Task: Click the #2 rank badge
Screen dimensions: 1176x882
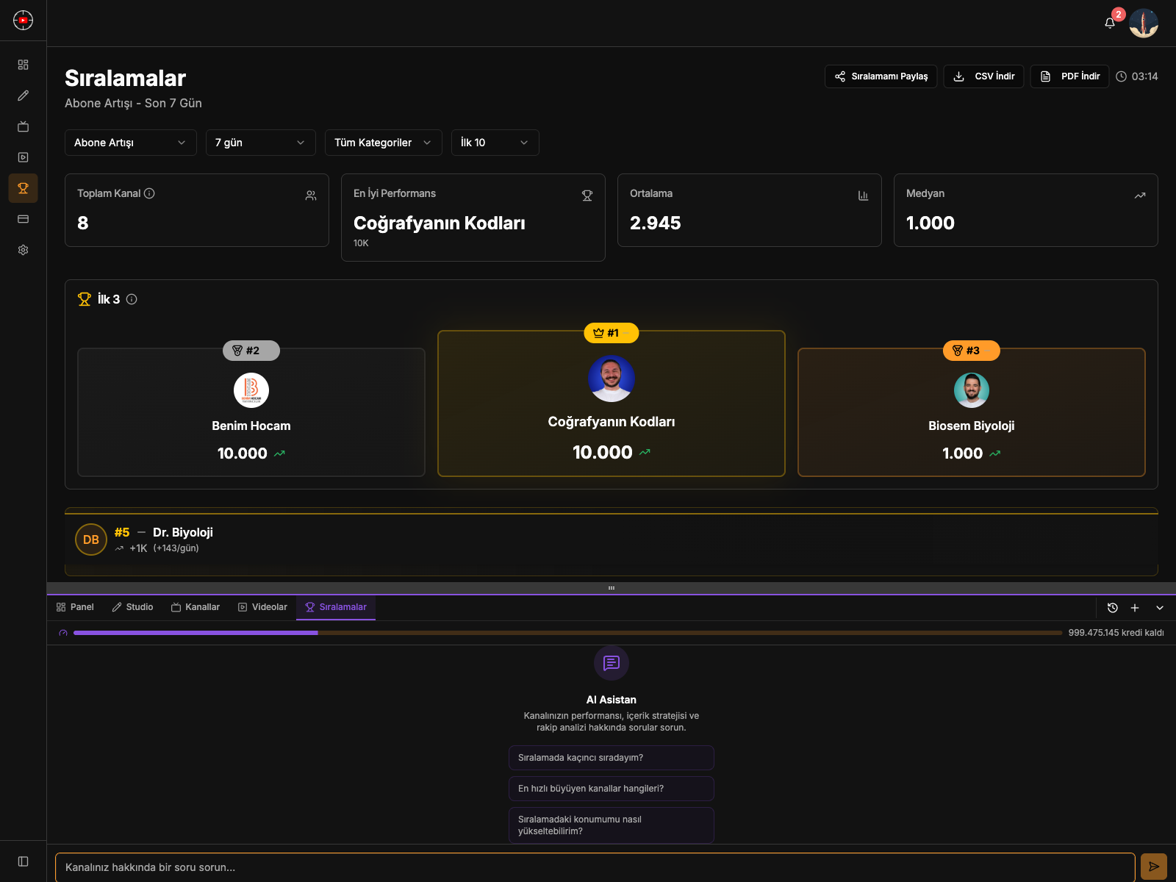Action: 251,351
